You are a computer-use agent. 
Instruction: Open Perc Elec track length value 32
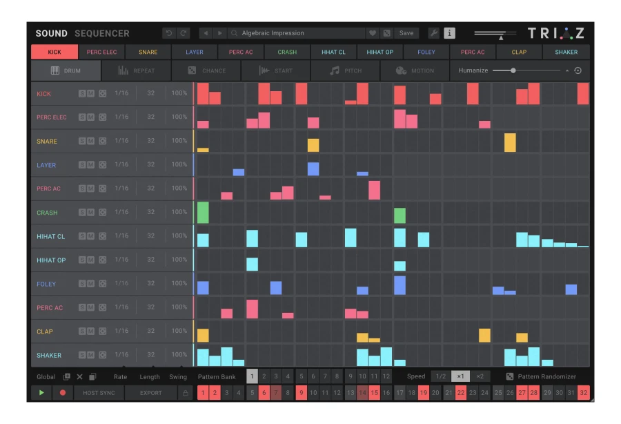151,117
